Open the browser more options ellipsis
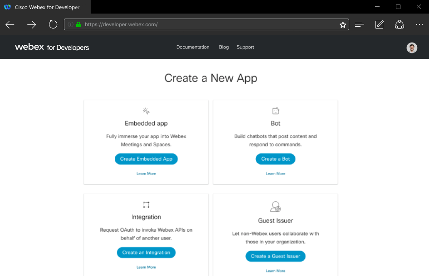Screen dimensions: 429x276 (419, 24)
